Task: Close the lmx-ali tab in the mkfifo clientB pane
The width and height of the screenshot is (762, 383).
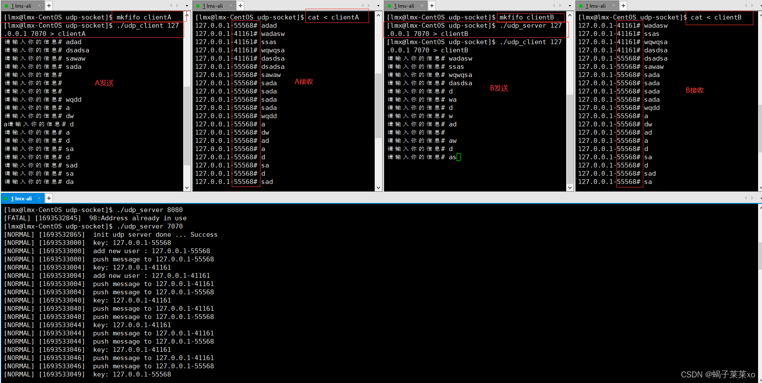Action: [422, 6]
